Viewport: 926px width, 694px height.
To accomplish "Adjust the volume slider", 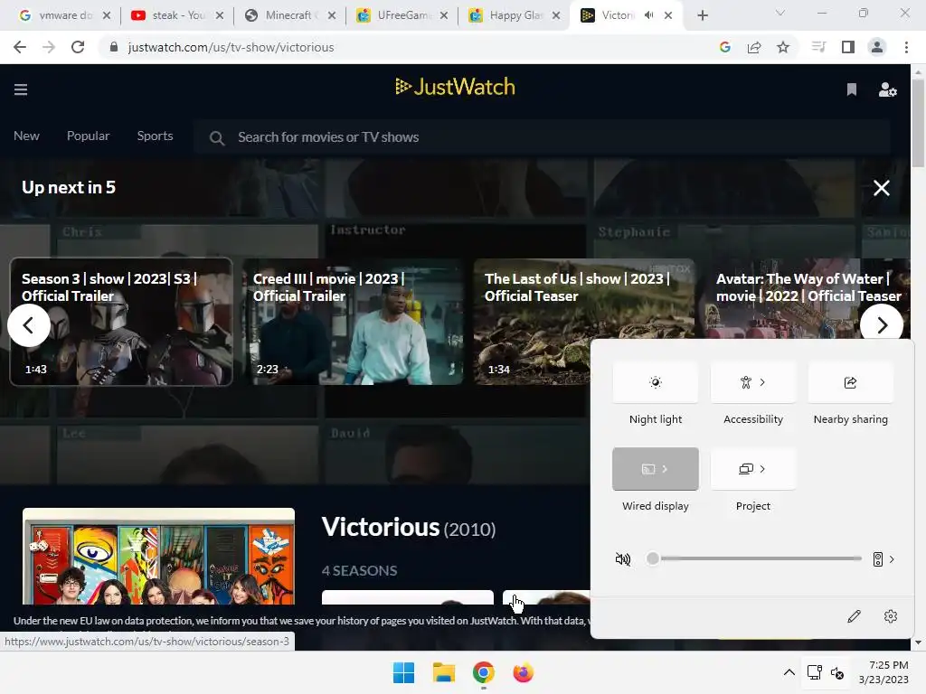I will point(754,558).
